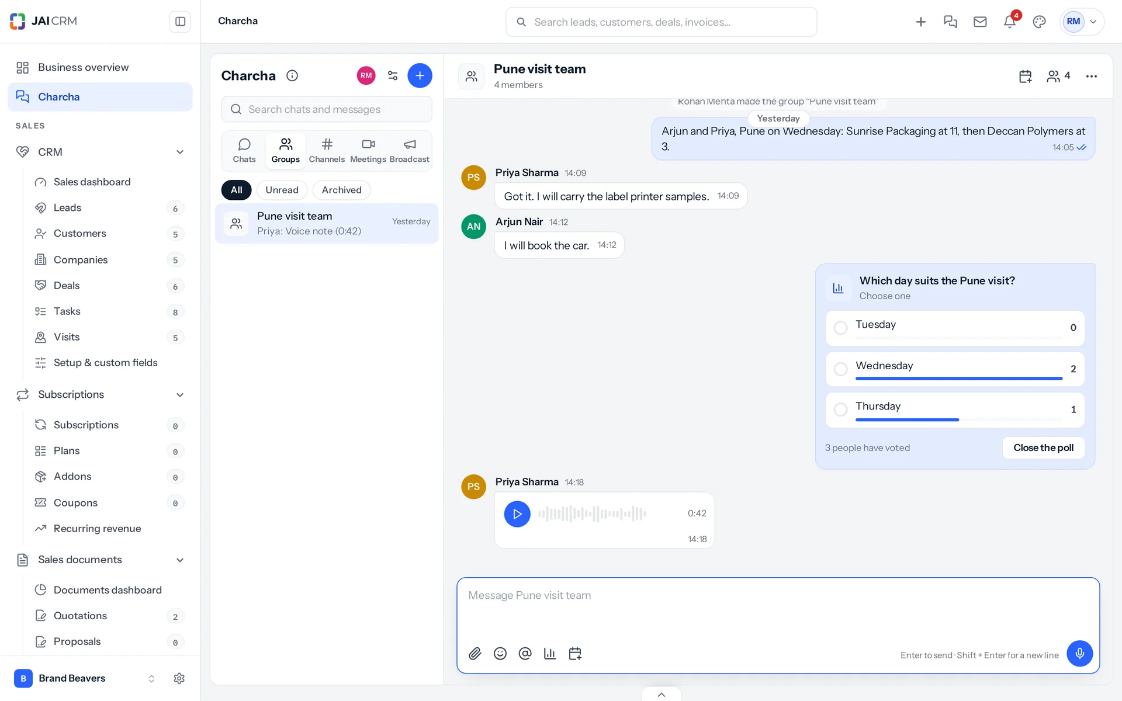Select Tuesday poll option
The width and height of the screenshot is (1122, 701).
point(955,328)
